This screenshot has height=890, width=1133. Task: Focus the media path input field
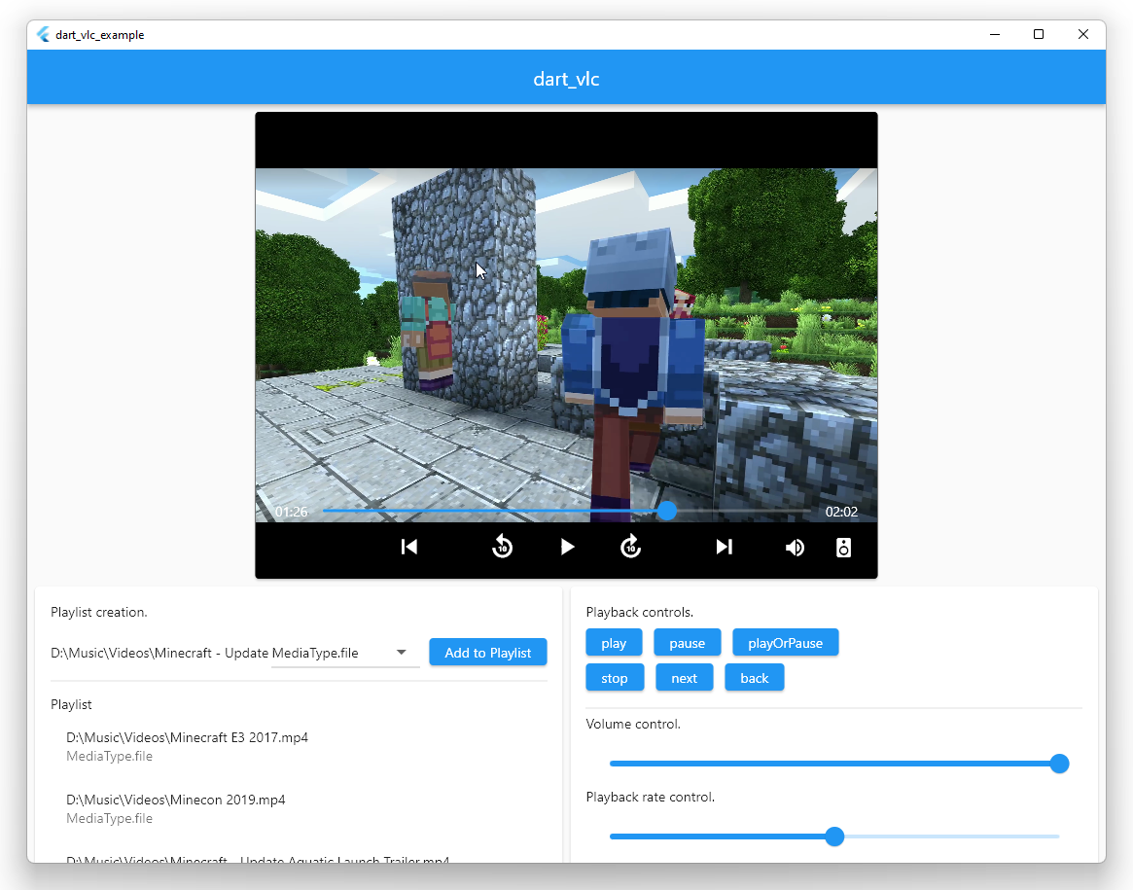click(x=159, y=653)
